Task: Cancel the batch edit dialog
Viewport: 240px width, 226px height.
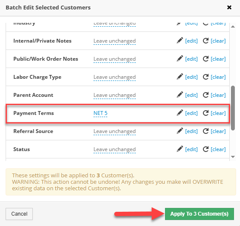Action: point(19,214)
